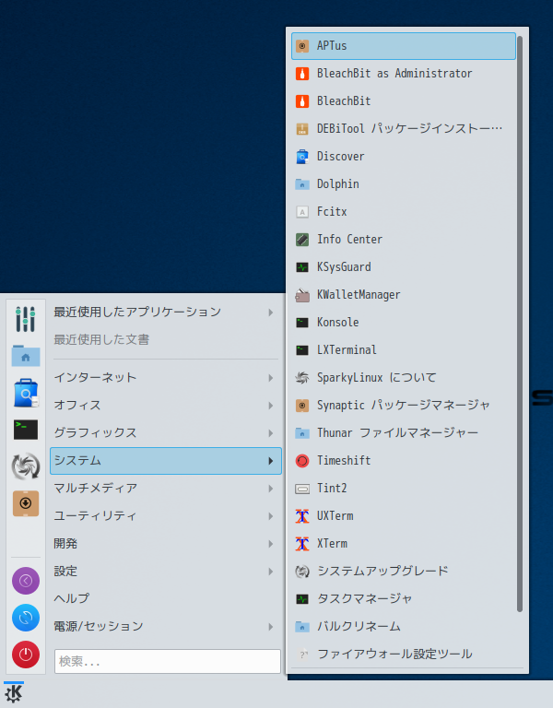The height and width of the screenshot is (708, 553).
Task: Launch Thunar ファイルマネージャー entry
Action: point(404,433)
